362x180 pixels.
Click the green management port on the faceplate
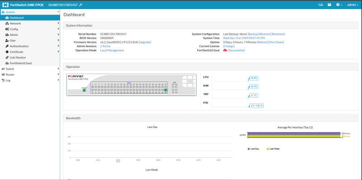pyautogui.click(x=84, y=90)
